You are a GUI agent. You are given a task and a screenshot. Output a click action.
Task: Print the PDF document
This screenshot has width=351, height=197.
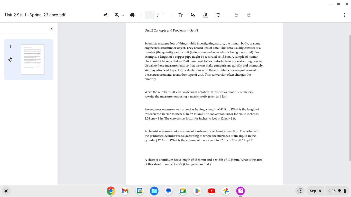[x=132, y=15]
